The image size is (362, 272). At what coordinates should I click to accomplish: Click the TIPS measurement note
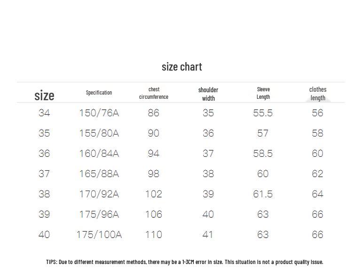click(x=184, y=262)
